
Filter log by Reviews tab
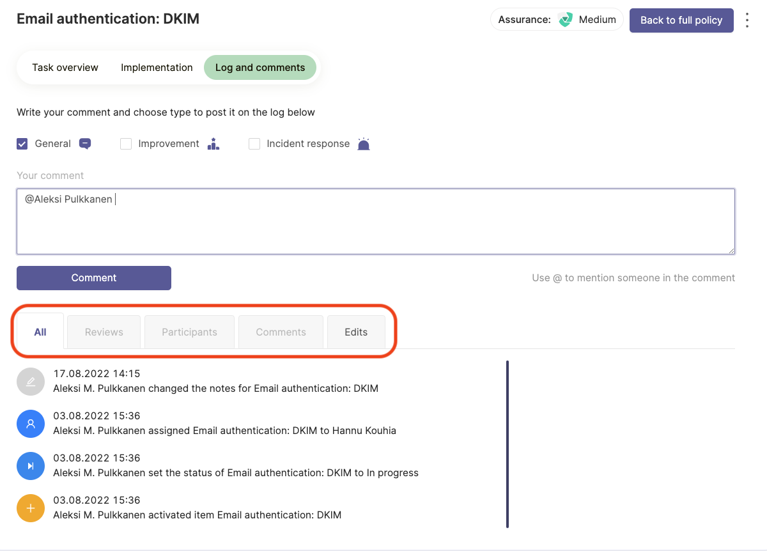tap(104, 332)
